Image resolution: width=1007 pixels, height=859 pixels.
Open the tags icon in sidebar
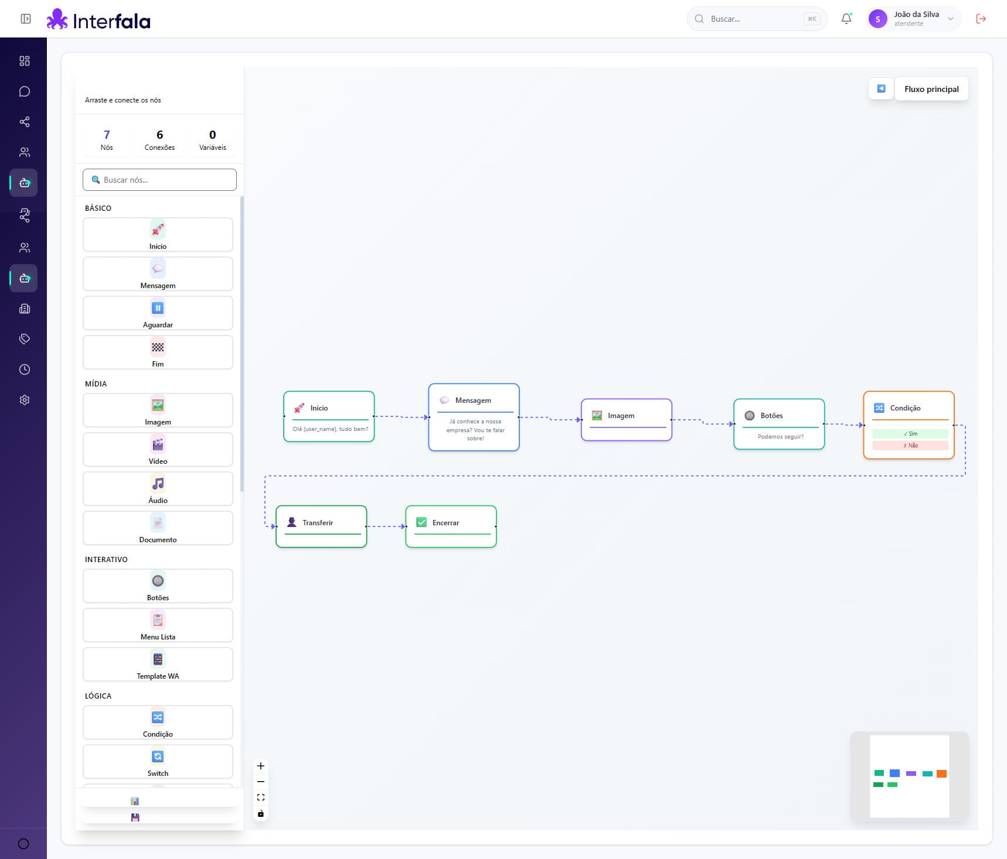24,339
